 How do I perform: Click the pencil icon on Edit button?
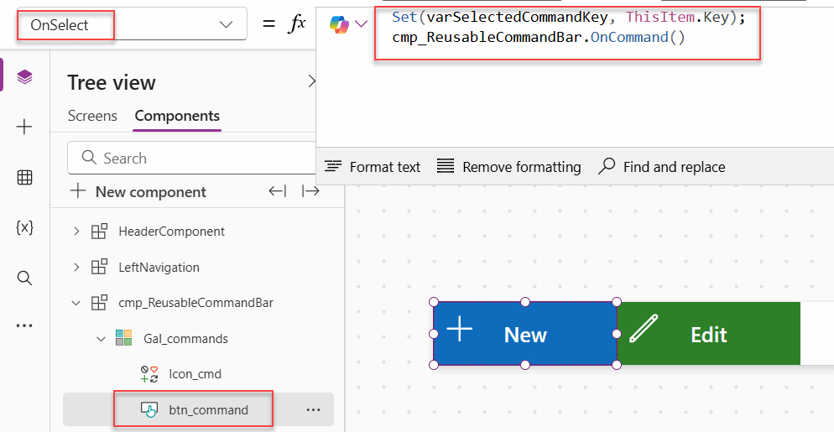point(643,328)
